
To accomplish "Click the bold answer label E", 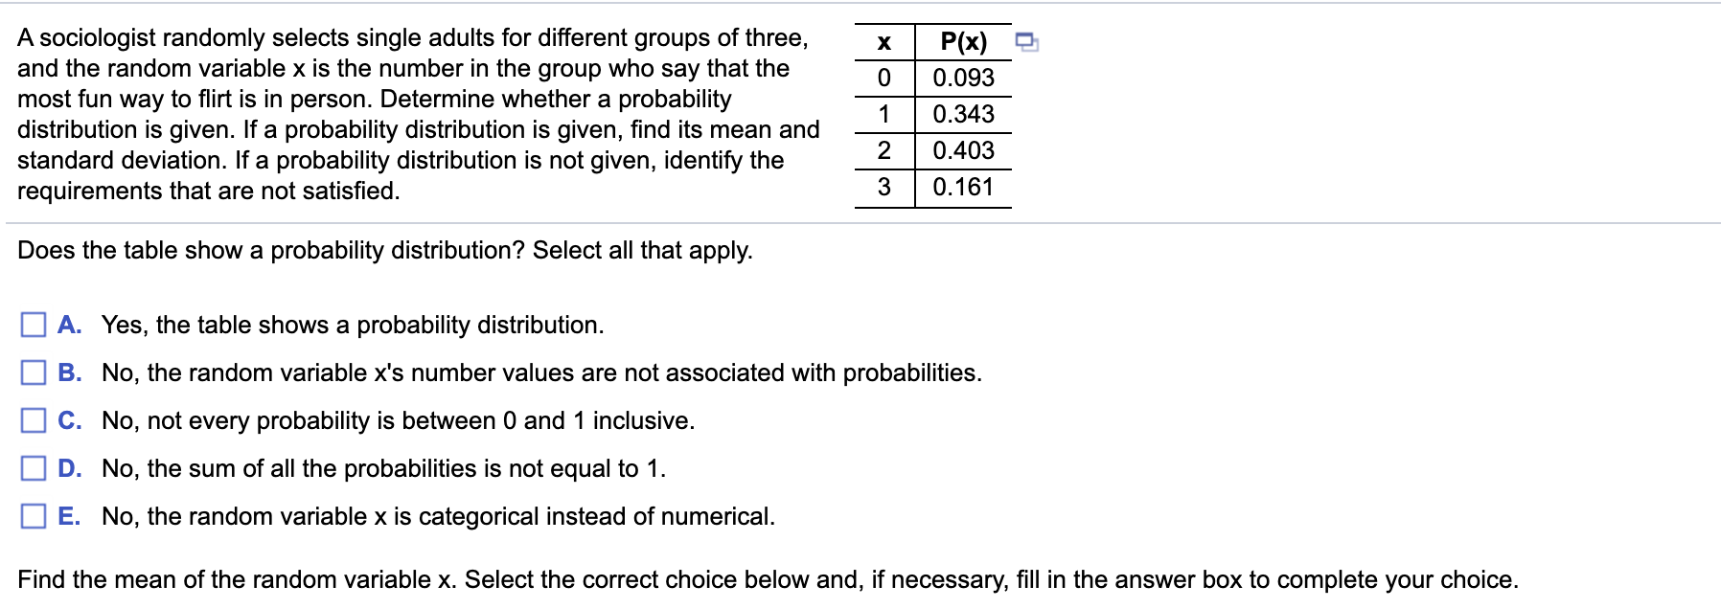I will coord(68,516).
